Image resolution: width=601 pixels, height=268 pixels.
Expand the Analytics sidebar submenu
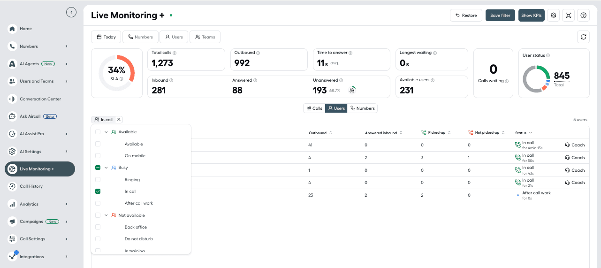point(67,204)
